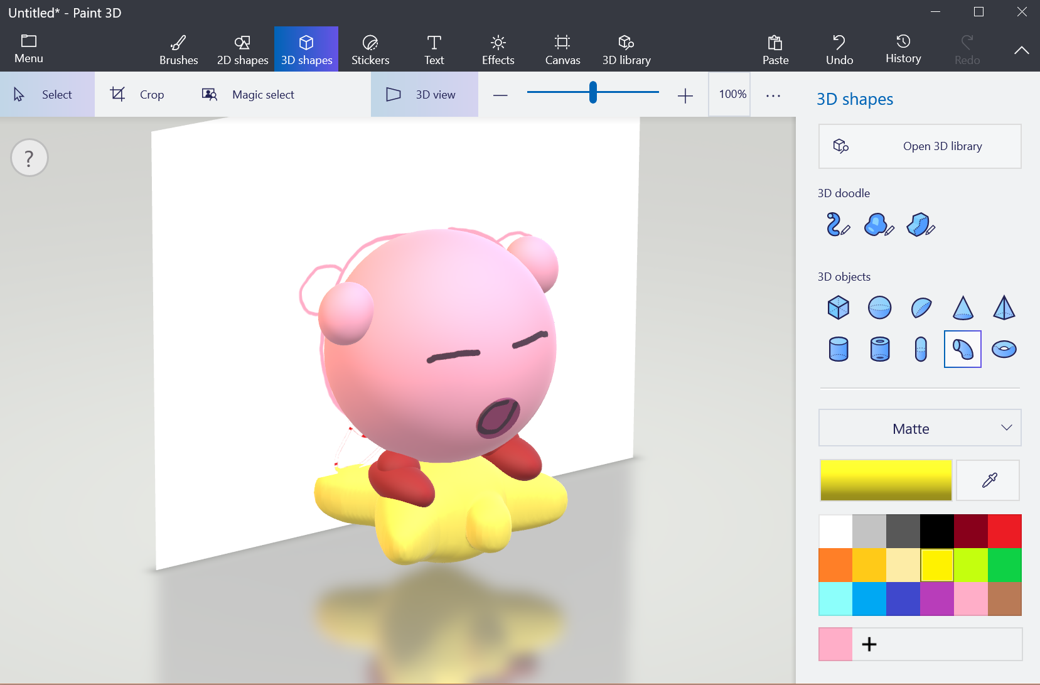Choose the lime color swatch

click(972, 565)
